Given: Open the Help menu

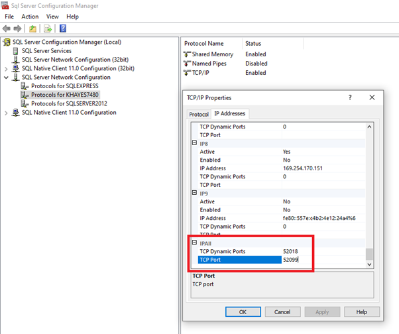Looking at the screenshot, I should (72, 17).
